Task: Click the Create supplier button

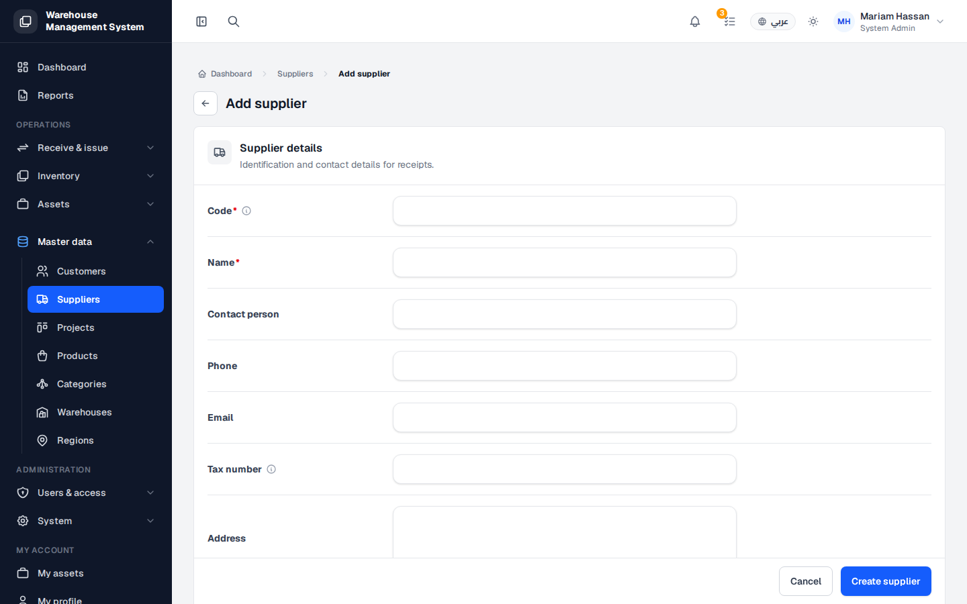Action: 886,581
